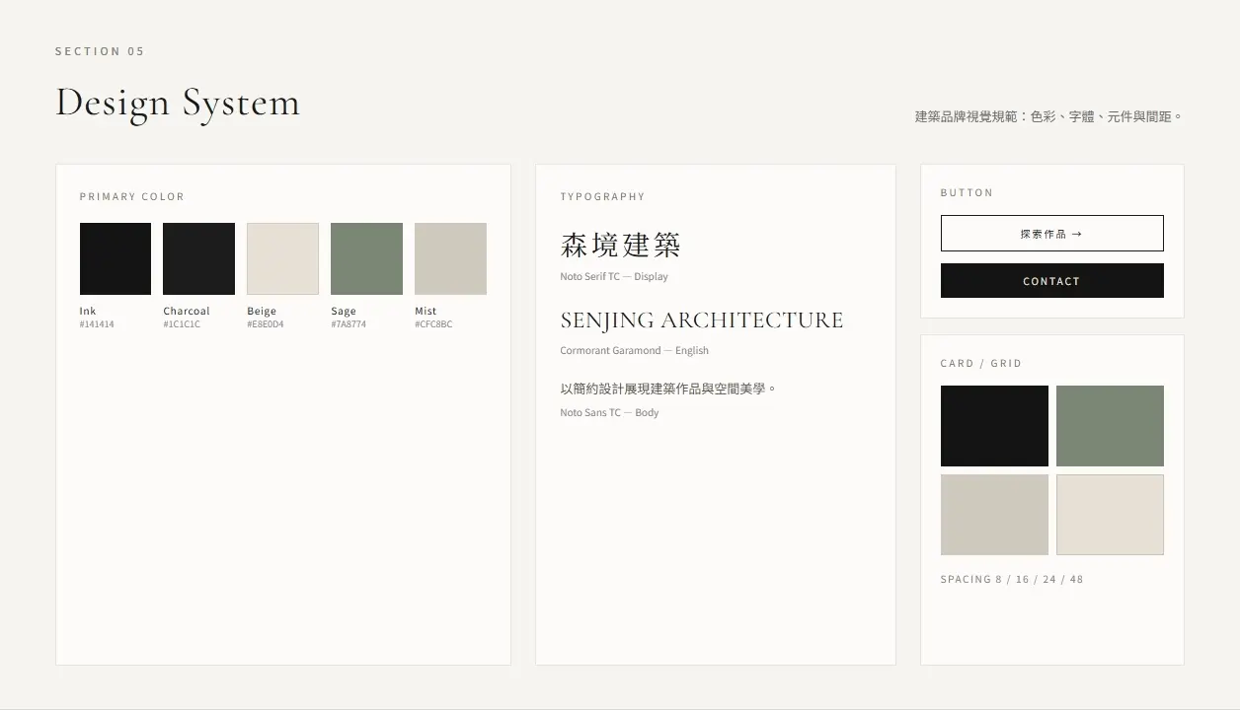Click the Noto Sans TC body sample sentence

point(668,389)
